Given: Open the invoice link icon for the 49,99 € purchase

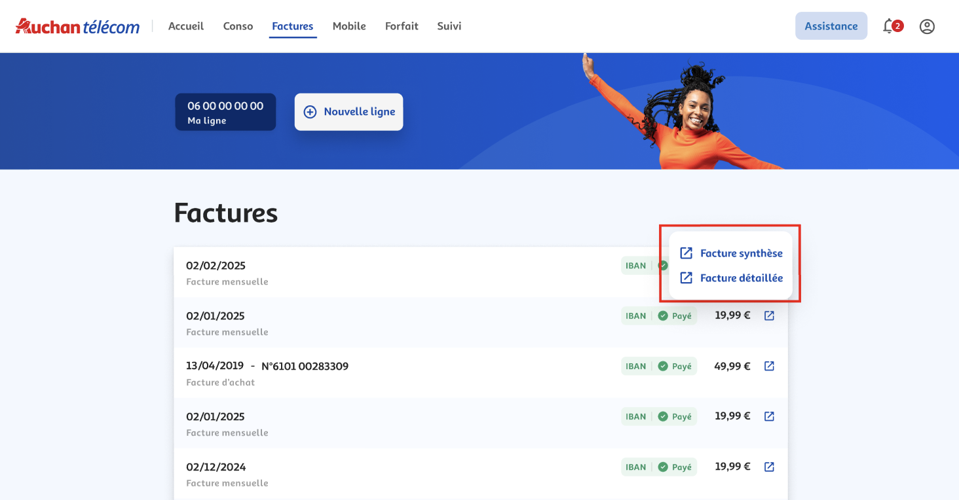Looking at the screenshot, I should tap(770, 366).
